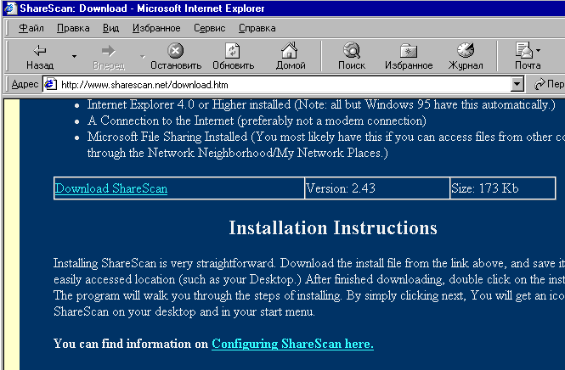Click the page icon in address bar
The height and width of the screenshot is (370, 565).
(50, 85)
